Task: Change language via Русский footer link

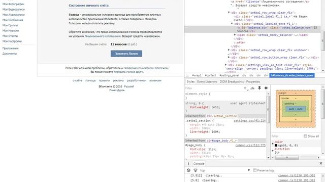Action: pyautogui.click(x=129, y=86)
